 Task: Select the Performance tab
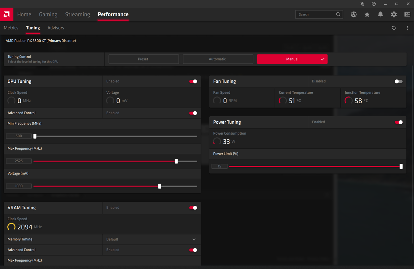point(113,14)
